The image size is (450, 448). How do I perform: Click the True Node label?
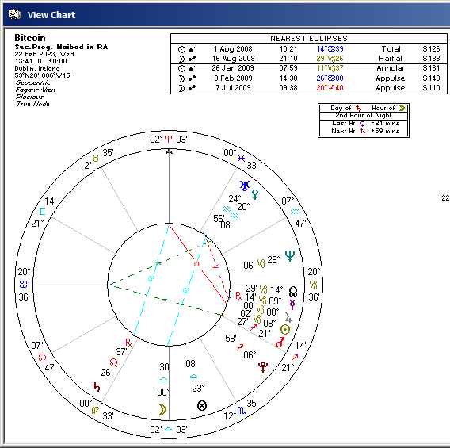tap(32, 104)
